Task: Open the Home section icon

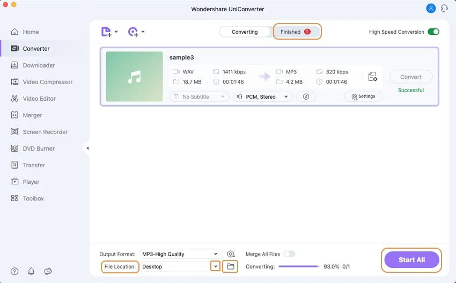Action: [x=14, y=32]
